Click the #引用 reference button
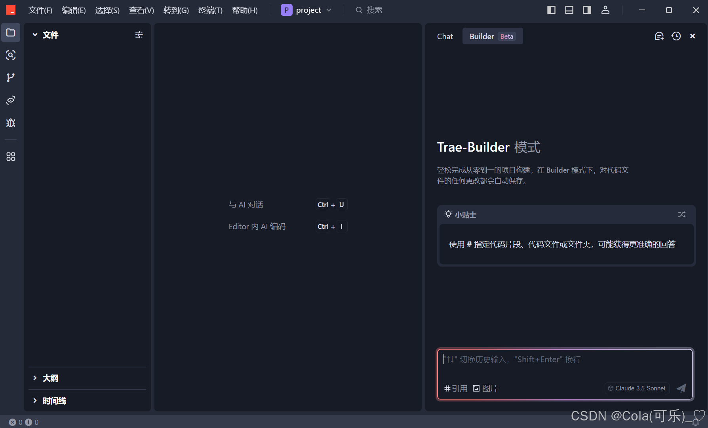The width and height of the screenshot is (708, 428). [456, 388]
